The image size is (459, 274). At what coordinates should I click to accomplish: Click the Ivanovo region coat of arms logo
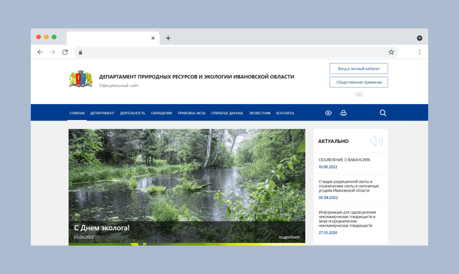(x=81, y=79)
